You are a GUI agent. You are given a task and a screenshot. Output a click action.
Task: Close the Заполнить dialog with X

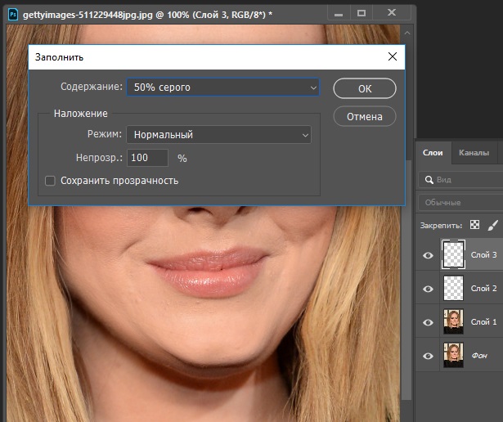393,57
